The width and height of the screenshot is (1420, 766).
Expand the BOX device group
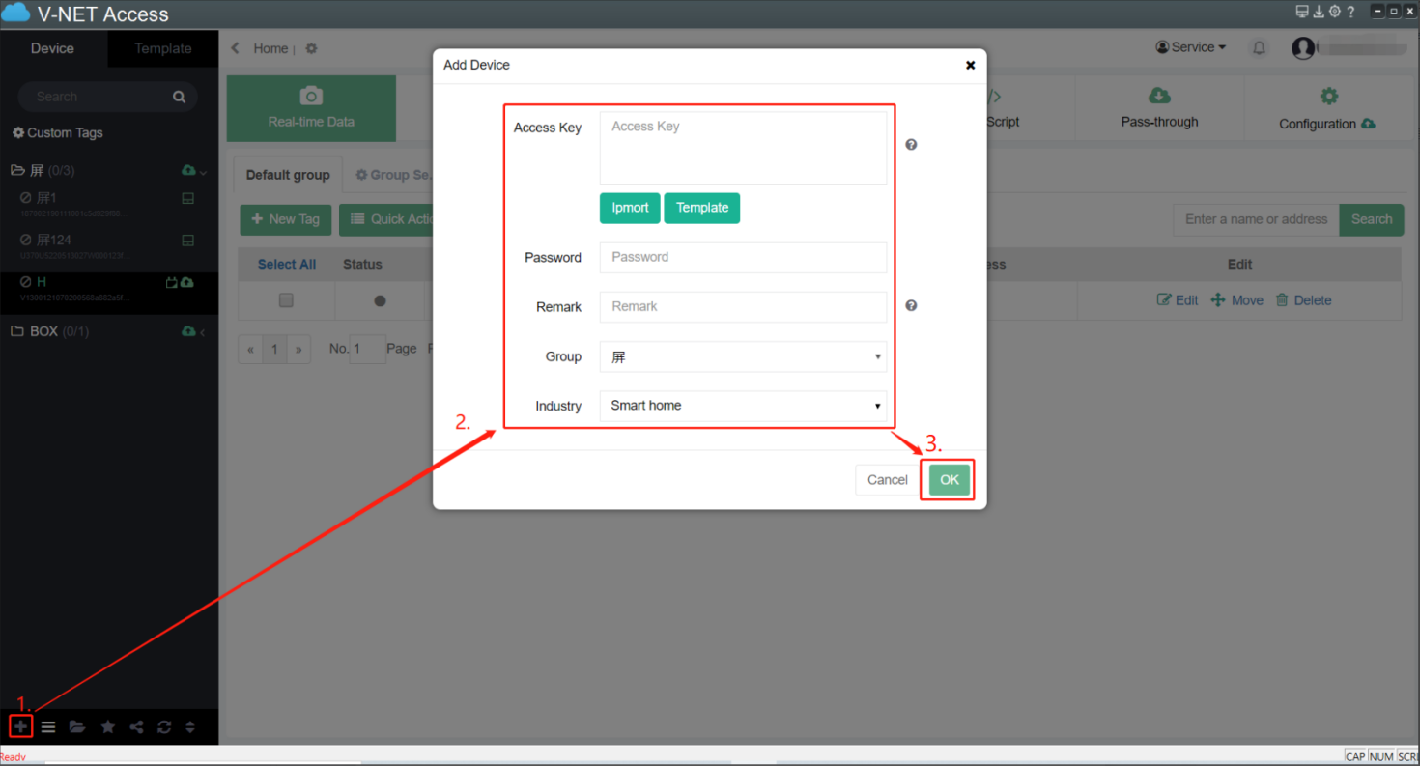(44, 331)
